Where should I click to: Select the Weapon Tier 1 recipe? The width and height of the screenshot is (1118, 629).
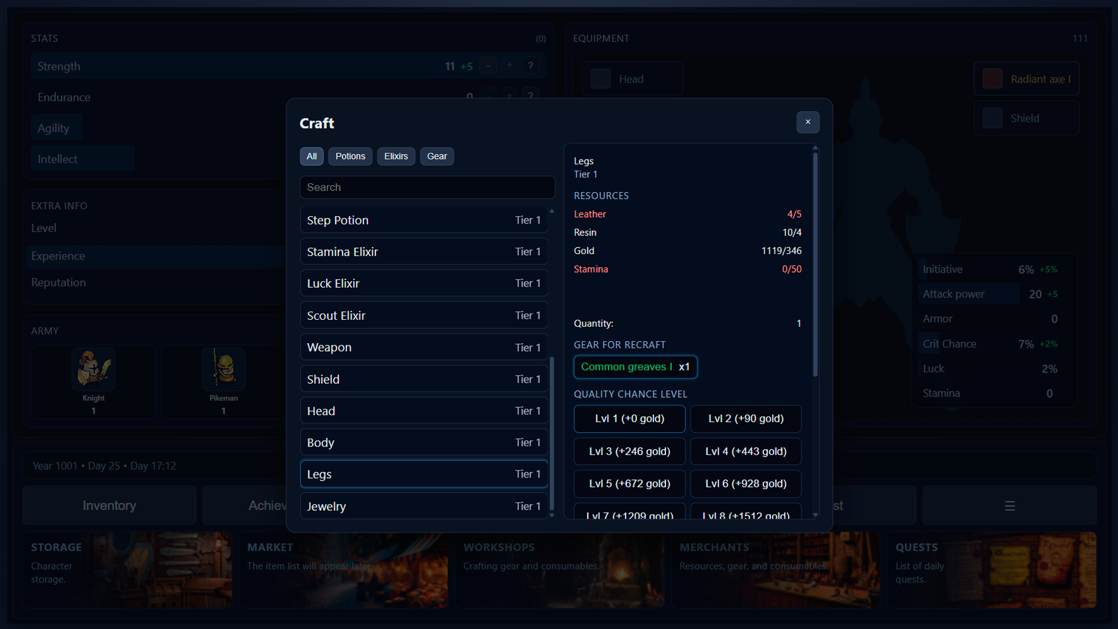423,347
